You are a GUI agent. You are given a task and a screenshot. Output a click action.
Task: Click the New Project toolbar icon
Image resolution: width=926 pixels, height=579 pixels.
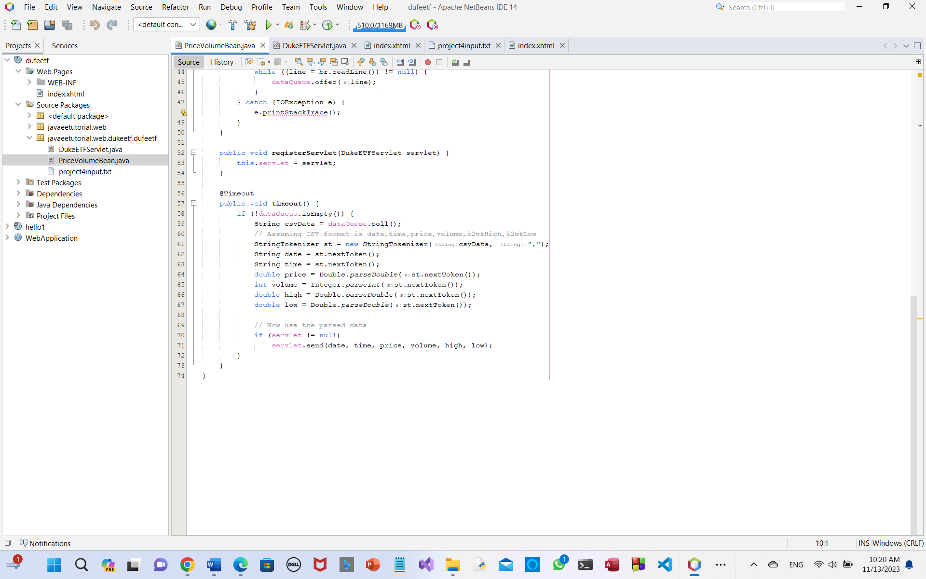(32, 25)
